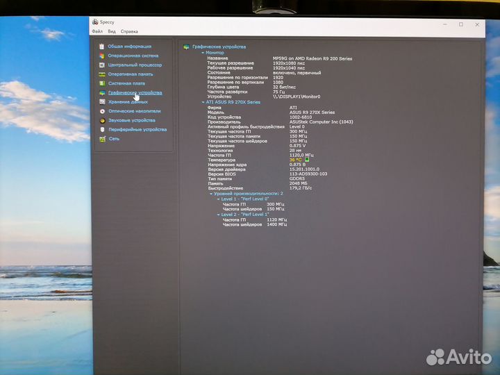
Task: Click the Сеть network card icon
Action: (102, 139)
